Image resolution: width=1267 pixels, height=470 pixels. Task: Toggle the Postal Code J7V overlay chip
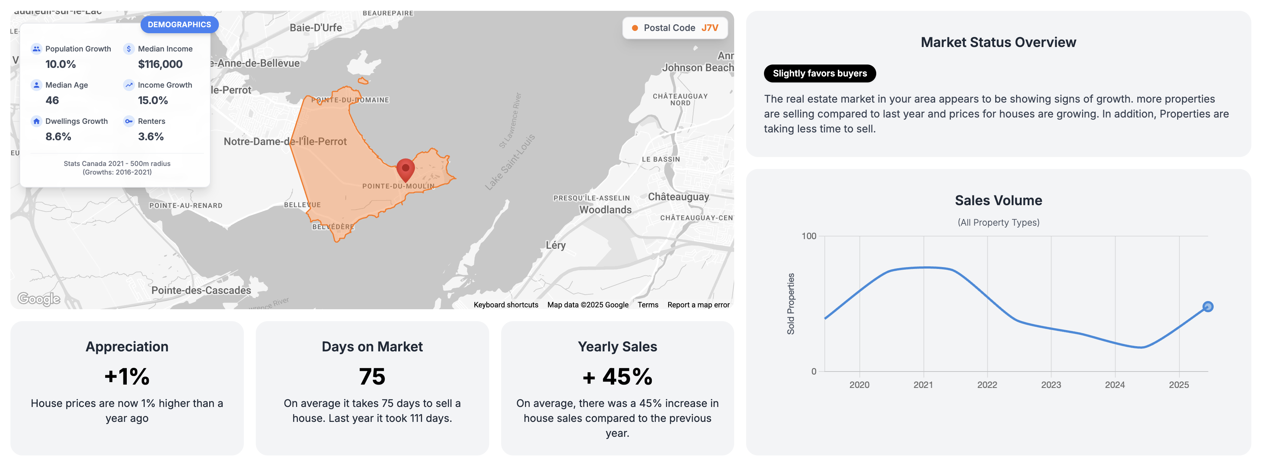675,28
